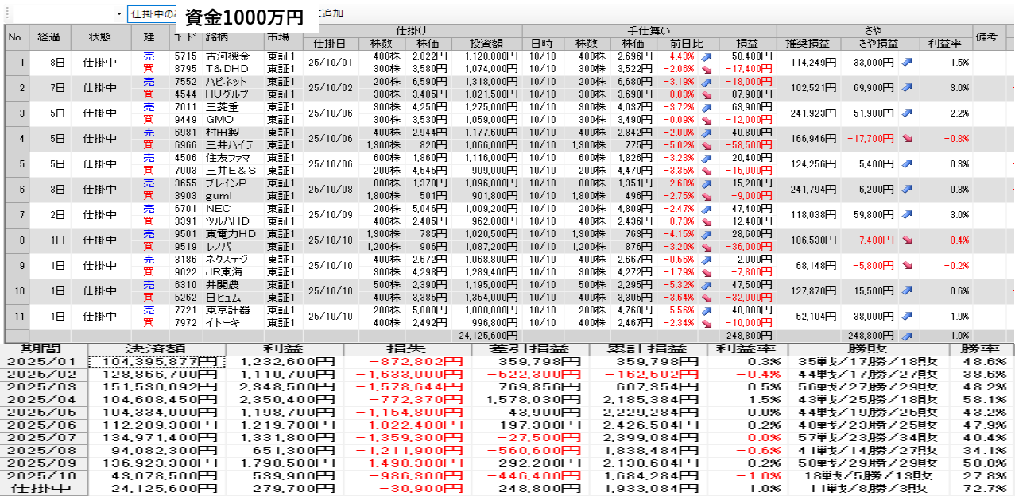
Task: Click blue up arrow beside 東京計器 -5.56%
Action: pos(705,311)
